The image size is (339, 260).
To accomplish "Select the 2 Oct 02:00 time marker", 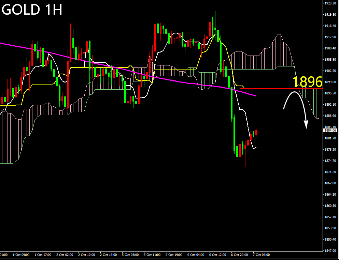I will coord(65,255).
